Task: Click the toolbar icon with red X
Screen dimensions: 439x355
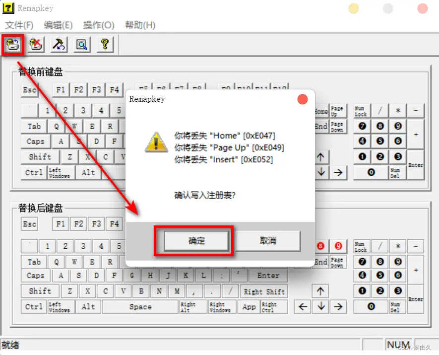Action: [x=36, y=45]
